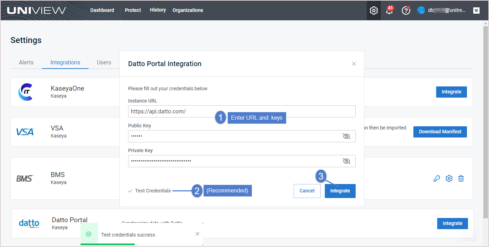Click the Datto Portal Integration dialog title

[x=165, y=64]
